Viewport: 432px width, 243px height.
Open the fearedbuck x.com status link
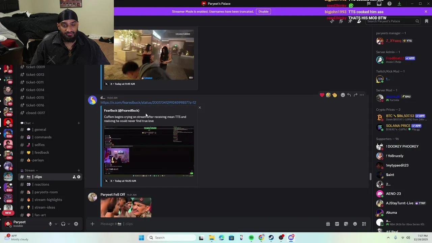point(148,103)
